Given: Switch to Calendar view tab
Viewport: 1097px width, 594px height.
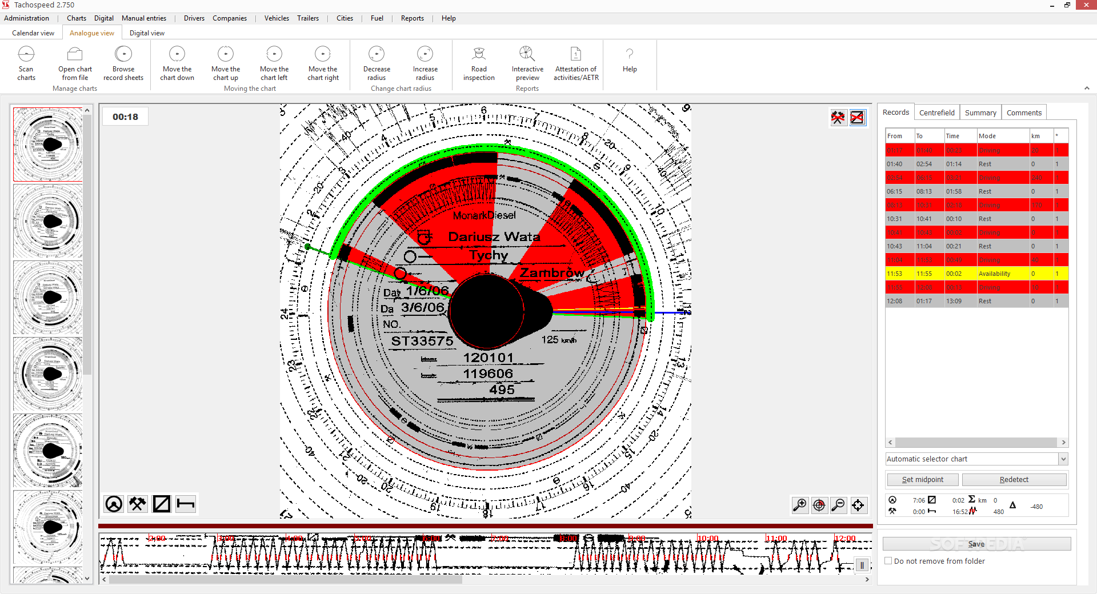Looking at the screenshot, I should (x=33, y=33).
